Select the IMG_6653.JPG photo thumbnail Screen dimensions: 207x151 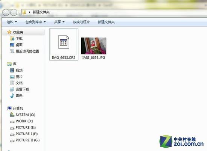coord(94,46)
